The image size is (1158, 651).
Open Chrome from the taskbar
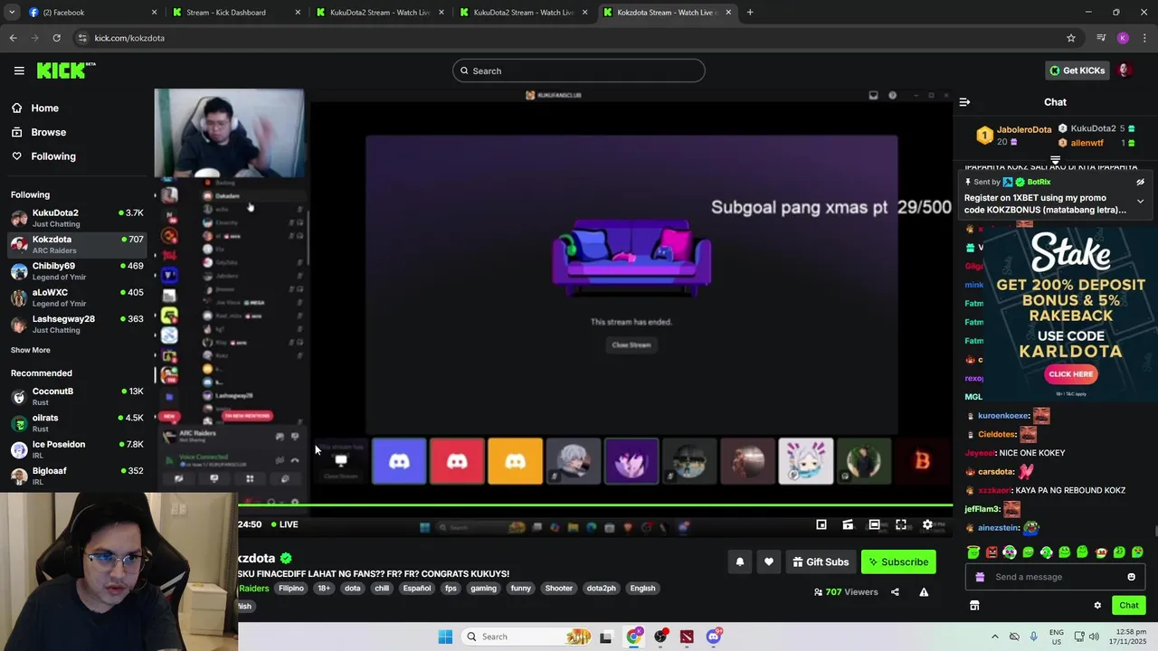click(633, 637)
